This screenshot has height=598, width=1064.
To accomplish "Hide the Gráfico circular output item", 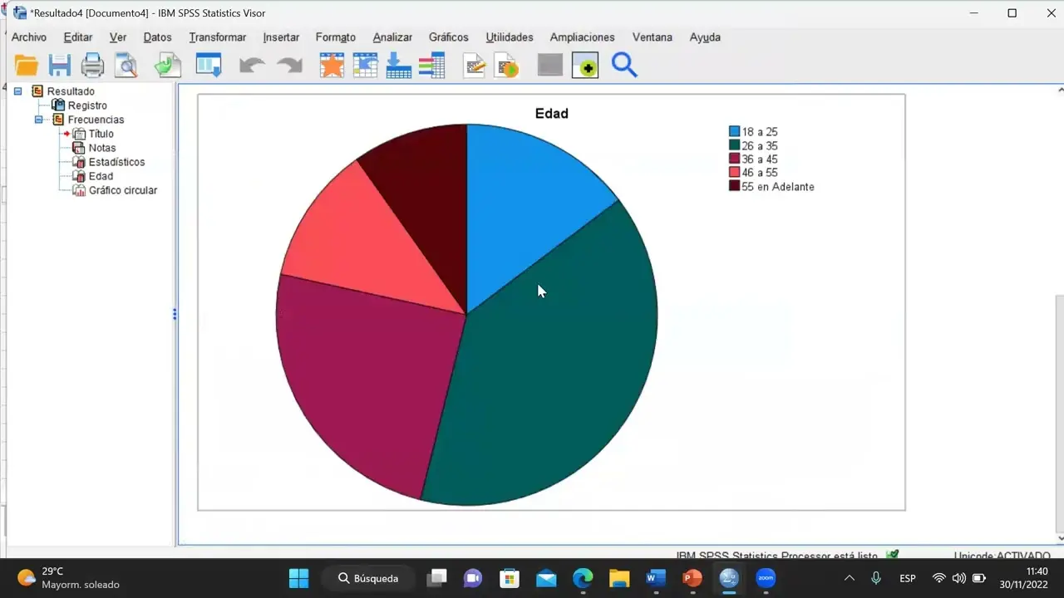I will click(123, 190).
